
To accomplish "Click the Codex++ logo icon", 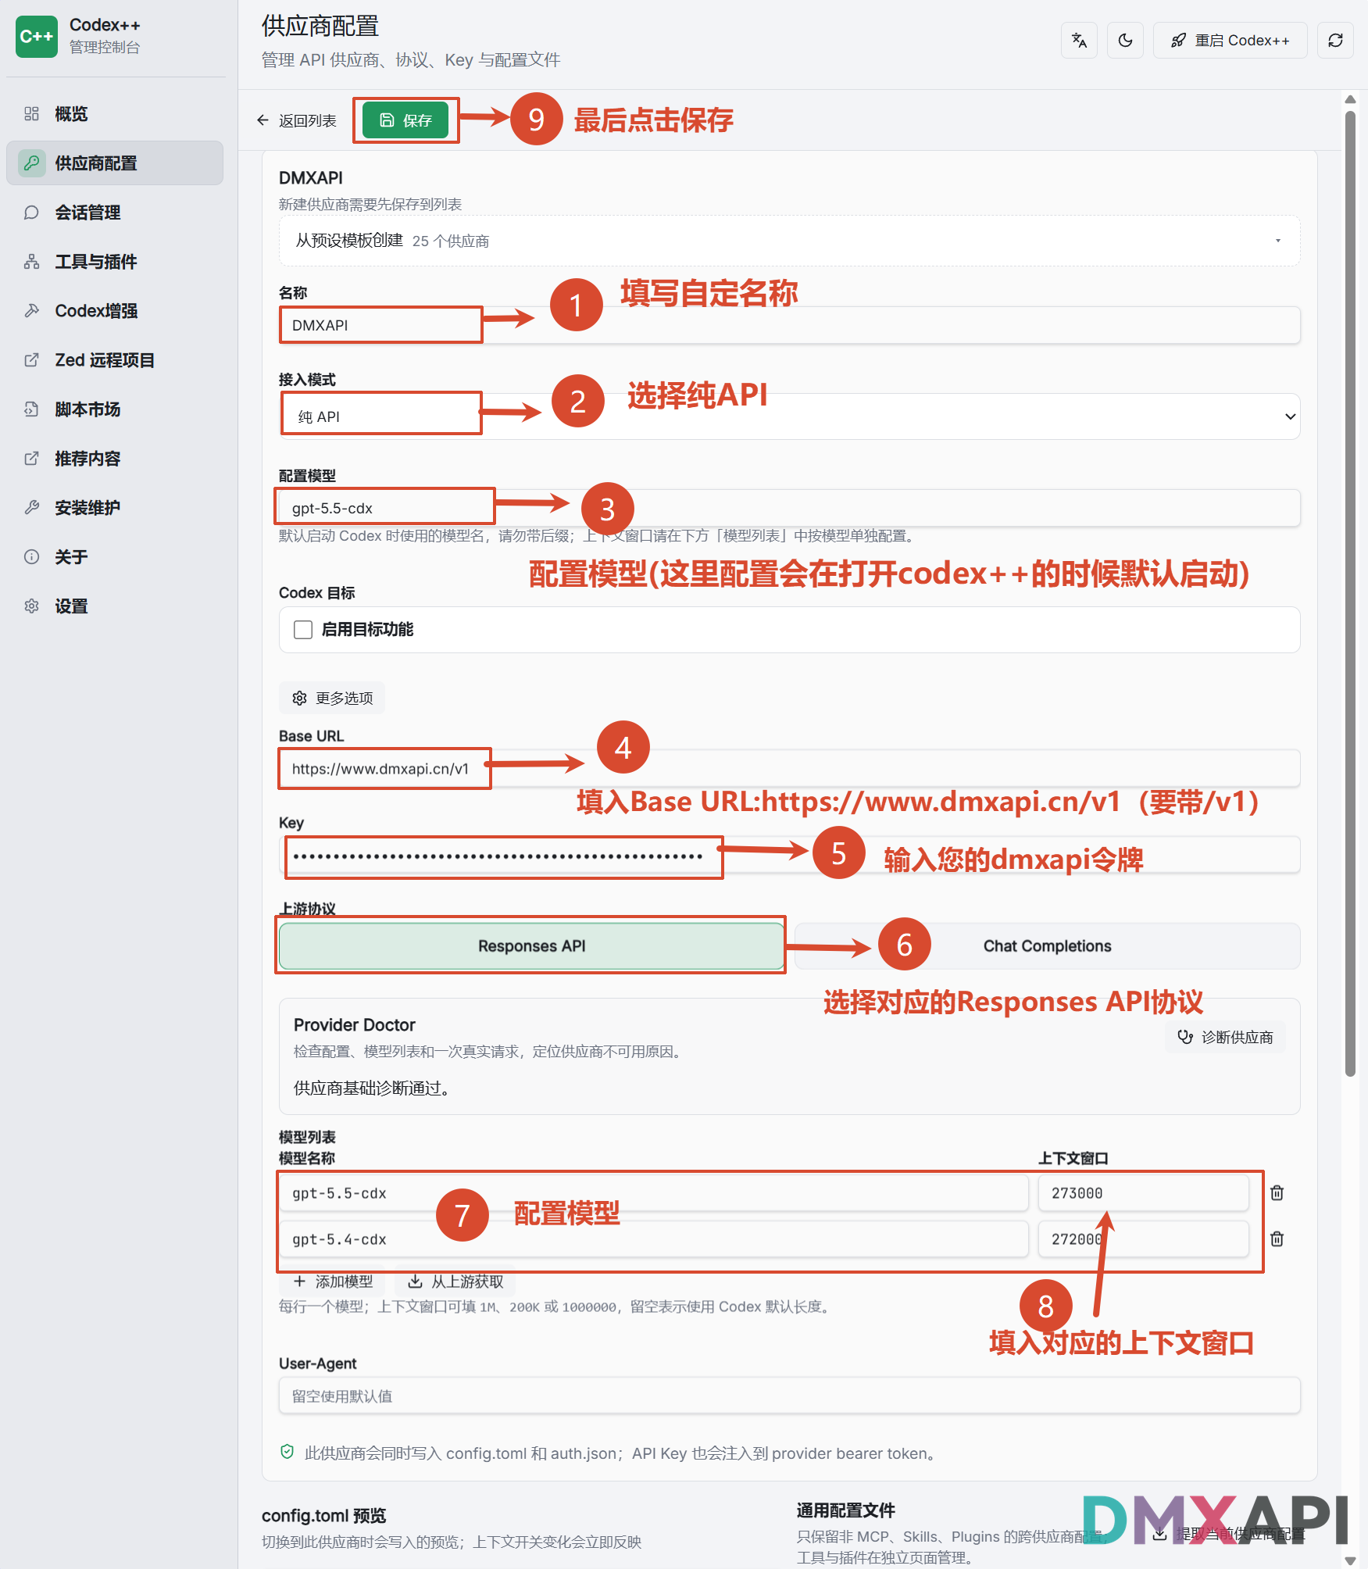I will (x=37, y=37).
